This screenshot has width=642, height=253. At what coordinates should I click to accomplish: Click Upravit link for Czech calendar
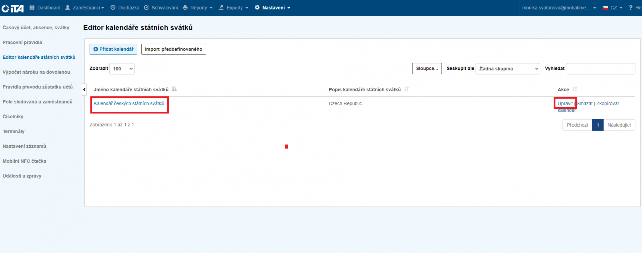[565, 103]
